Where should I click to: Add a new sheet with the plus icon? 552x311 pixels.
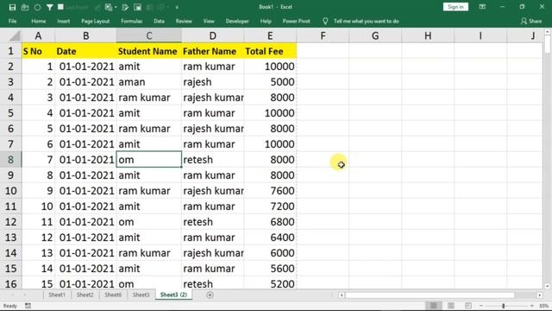pyautogui.click(x=210, y=295)
